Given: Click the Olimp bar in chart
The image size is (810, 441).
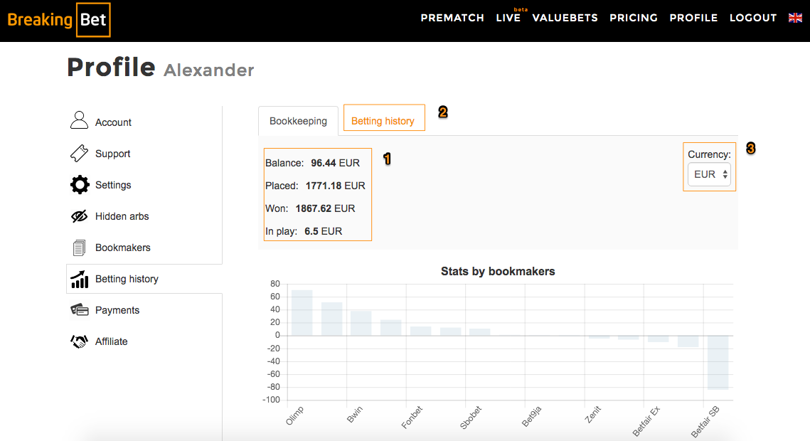Looking at the screenshot, I should [x=302, y=313].
